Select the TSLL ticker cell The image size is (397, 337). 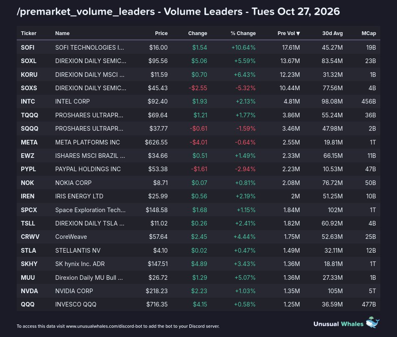point(28,223)
